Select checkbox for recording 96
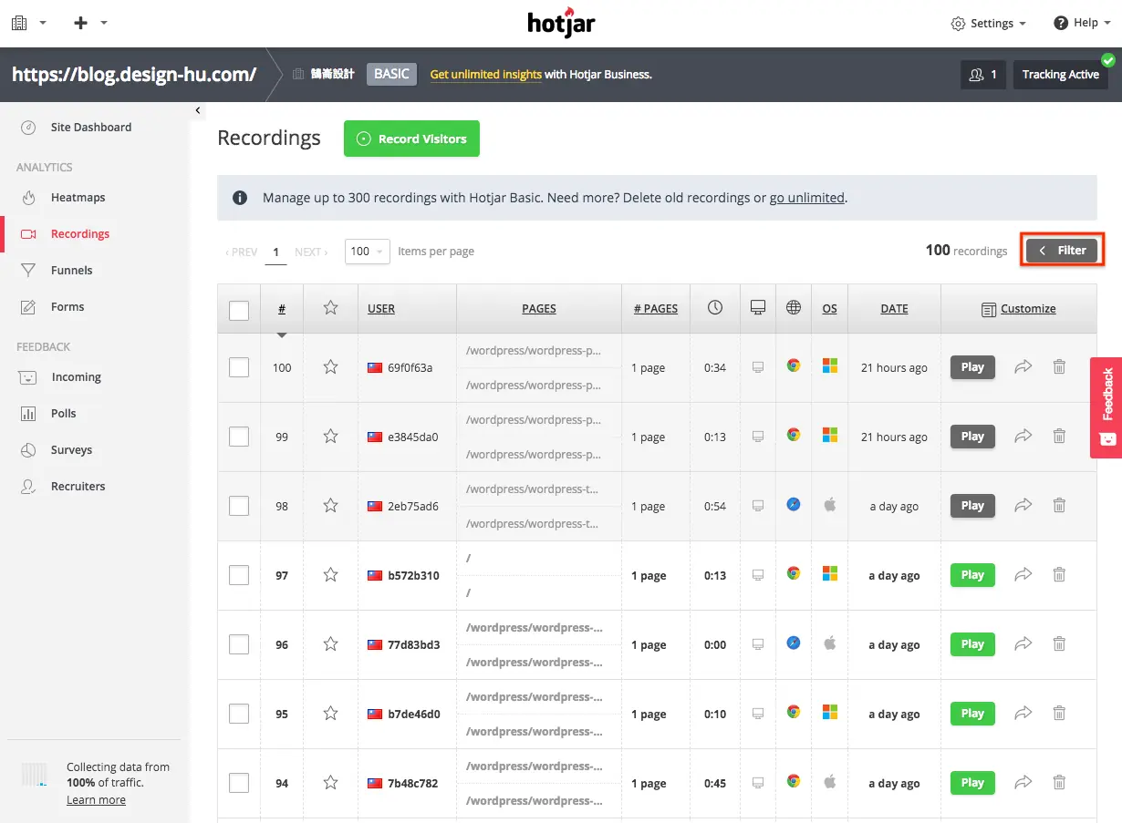 click(x=239, y=644)
